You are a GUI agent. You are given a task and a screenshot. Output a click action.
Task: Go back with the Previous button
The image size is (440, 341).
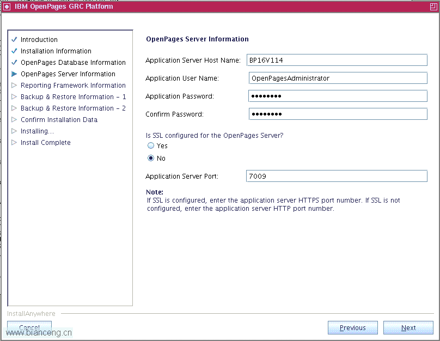pyautogui.click(x=353, y=327)
